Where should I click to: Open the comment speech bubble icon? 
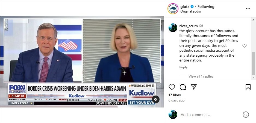(183, 87)
